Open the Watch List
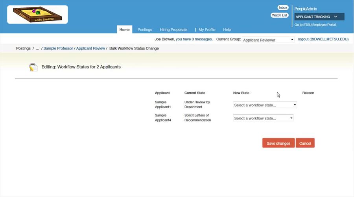The height and width of the screenshot is (197, 354). pyautogui.click(x=280, y=15)
